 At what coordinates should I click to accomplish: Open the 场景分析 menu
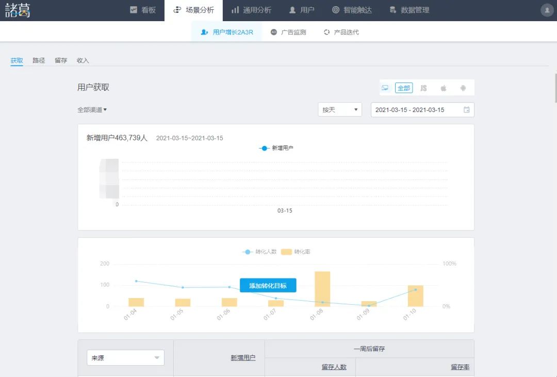coord(193,10)
